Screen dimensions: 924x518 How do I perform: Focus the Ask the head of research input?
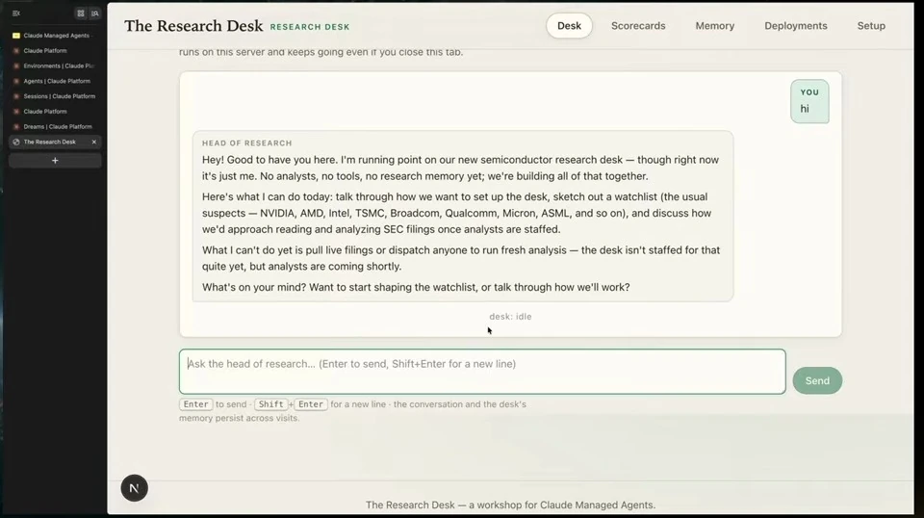coord(482,372)
